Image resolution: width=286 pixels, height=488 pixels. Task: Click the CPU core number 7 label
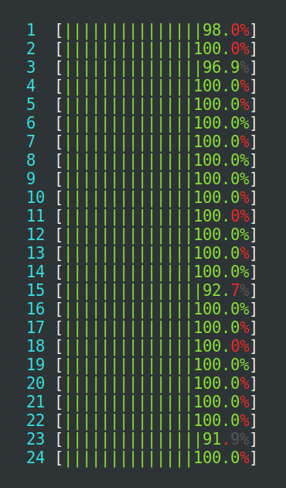pyautogui.click(x=31, y=142)
